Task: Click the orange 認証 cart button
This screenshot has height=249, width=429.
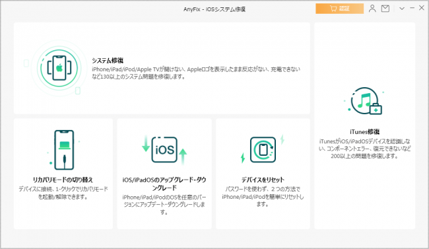Action: (x=339, y=9)
